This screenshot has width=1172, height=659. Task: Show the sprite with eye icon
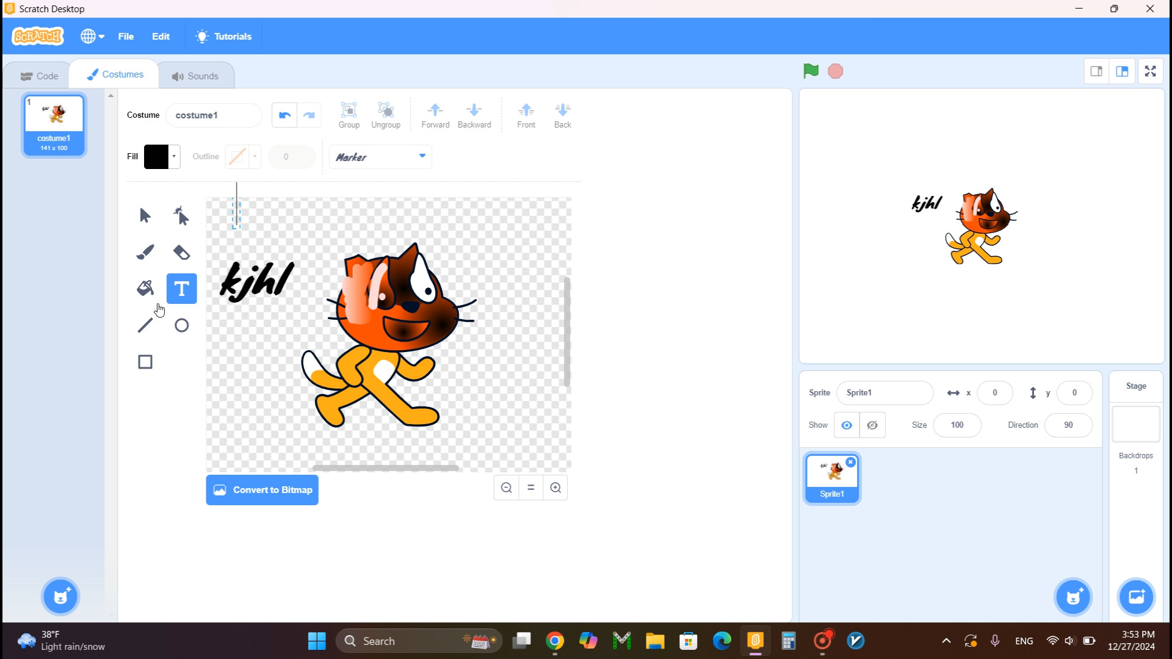point(847,425)
